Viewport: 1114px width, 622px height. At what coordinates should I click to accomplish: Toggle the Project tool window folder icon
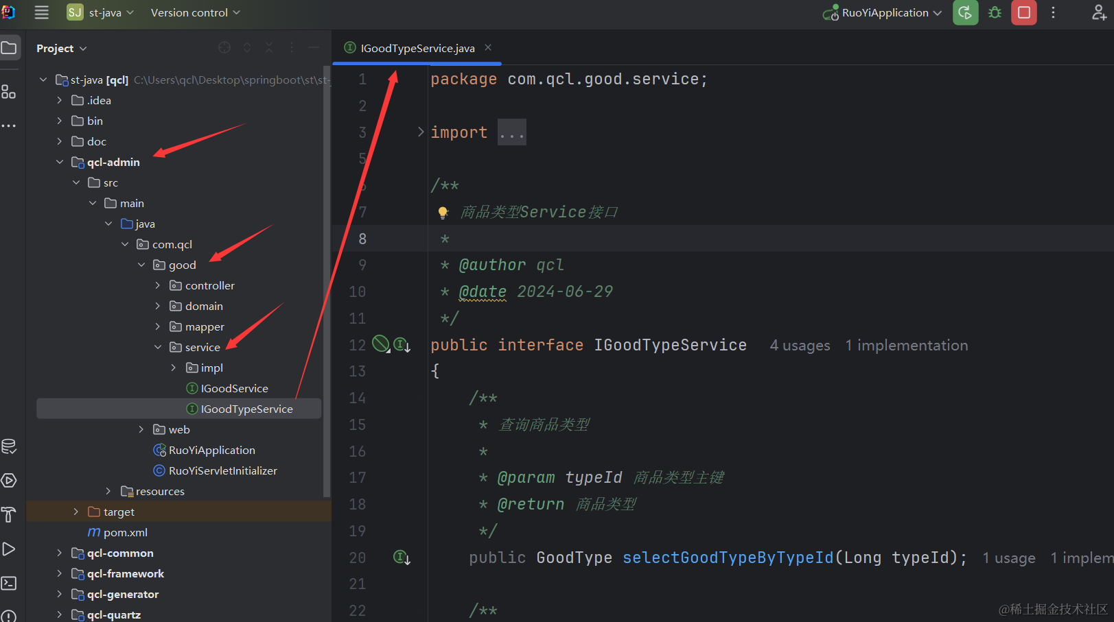[9, 48]
